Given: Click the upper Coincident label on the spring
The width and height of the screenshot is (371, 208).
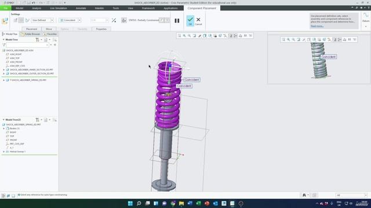Looking at the screenshot, I should (192, 80).
